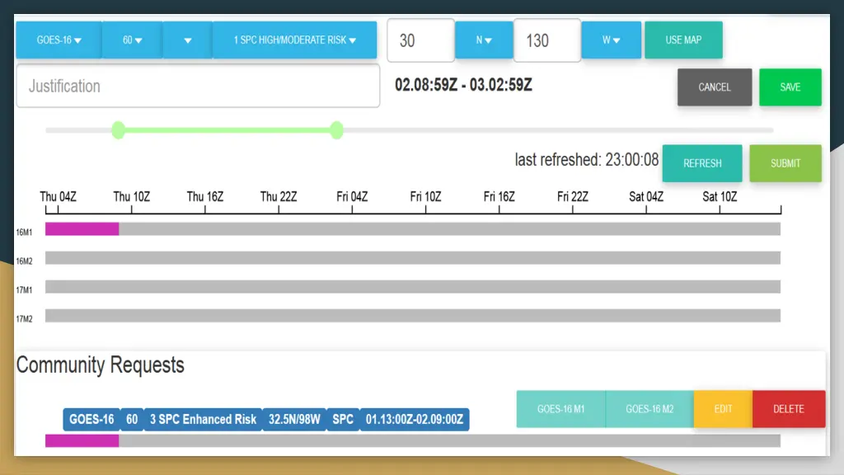Click the USE MAP button
The image size is (844, 475).
(x=683, y=40)
